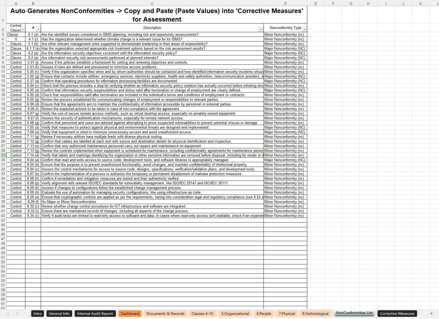Open the Corrective Measures sheet
This screenshot has height=319, width=439.
(397, 314)
